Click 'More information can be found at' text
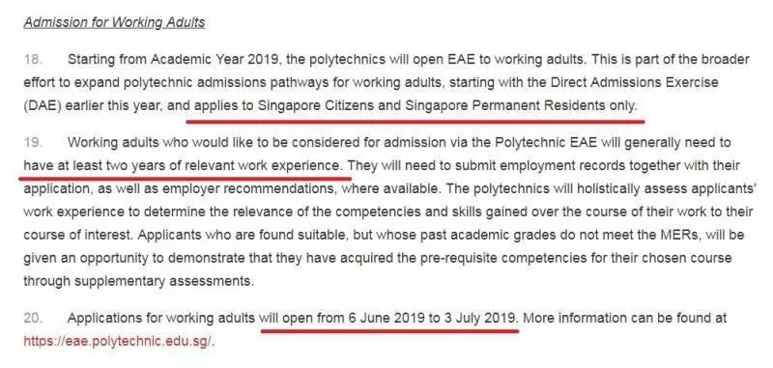 [624, 318]
